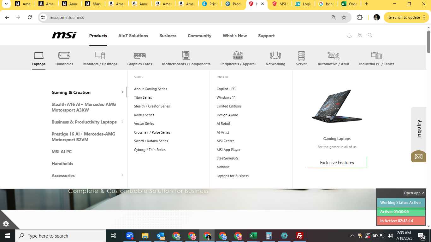Reload the page with refresh icon
Image resolution: width=431 pixels, height=242 pixels.
coord(30,17)
